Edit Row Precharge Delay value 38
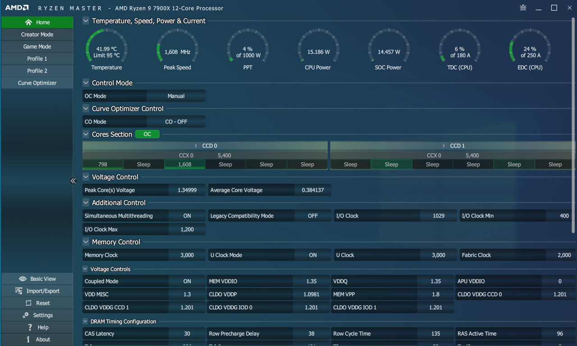 click(311, 334)
